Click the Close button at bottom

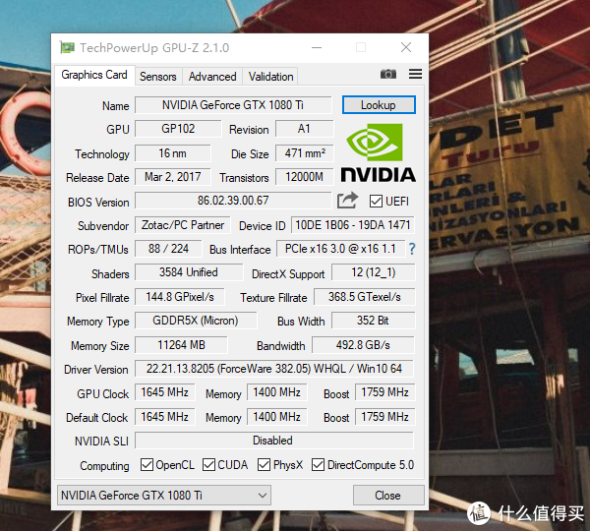[x=388, y=496]
